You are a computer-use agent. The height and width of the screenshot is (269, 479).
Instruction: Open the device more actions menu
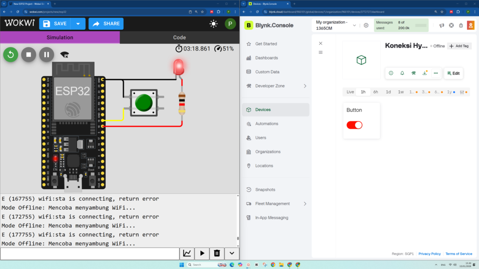(435, 73)
